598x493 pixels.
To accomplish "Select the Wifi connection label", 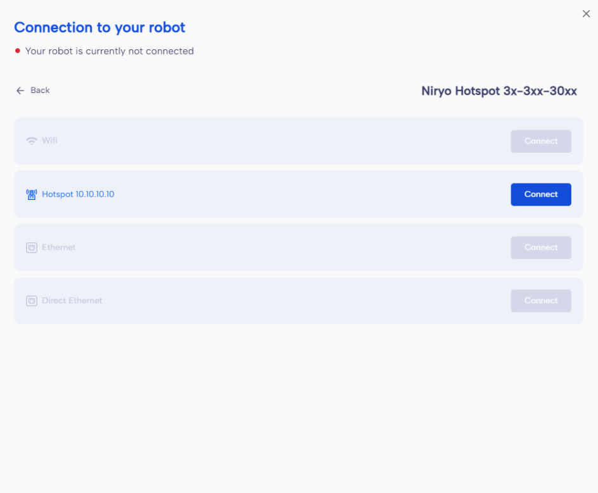I will tap(49, 140).
